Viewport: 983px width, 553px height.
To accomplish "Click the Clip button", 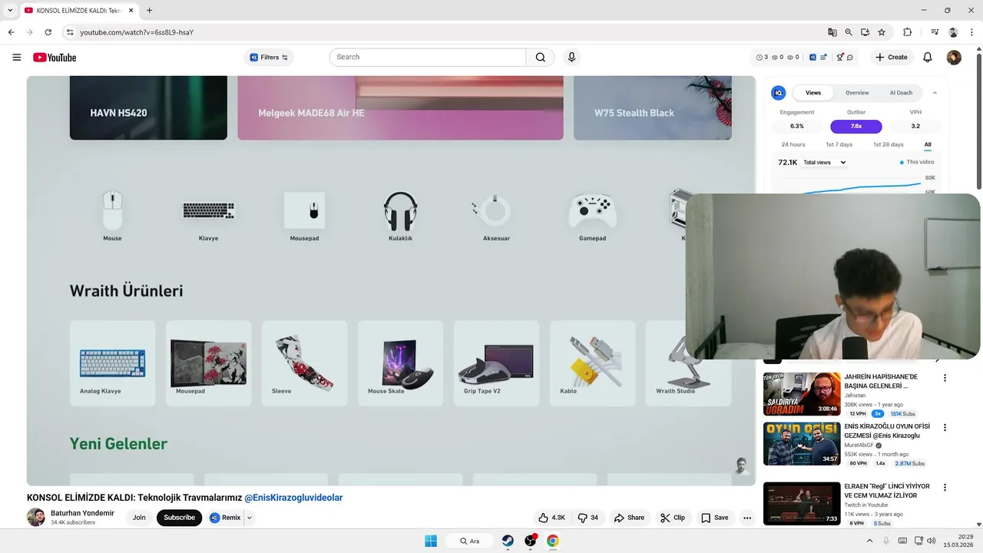I will 673,518.
